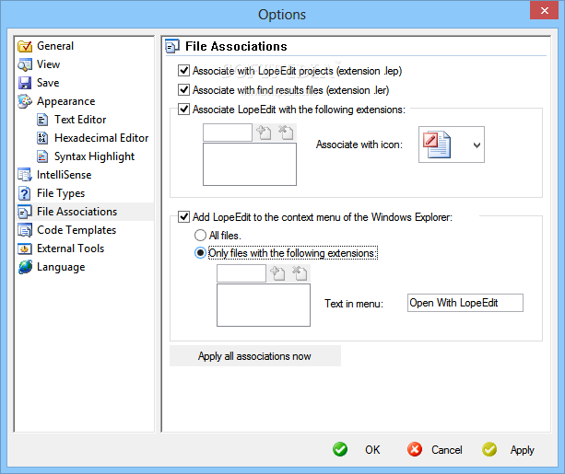Click the Hexadecimal Editor icon
565x474 pixels.
point(42,138)
